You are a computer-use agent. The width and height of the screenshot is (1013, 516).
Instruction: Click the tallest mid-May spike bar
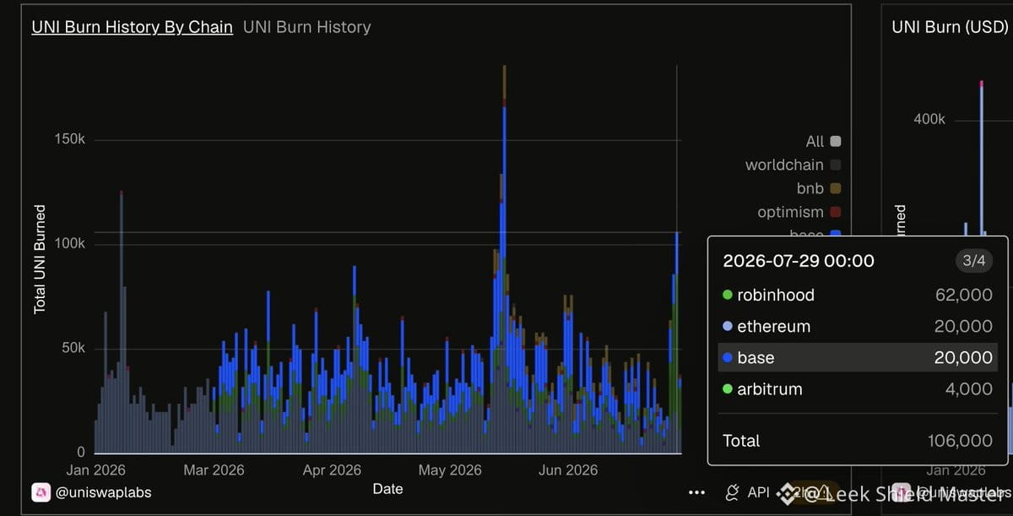[x=504, y=258]
